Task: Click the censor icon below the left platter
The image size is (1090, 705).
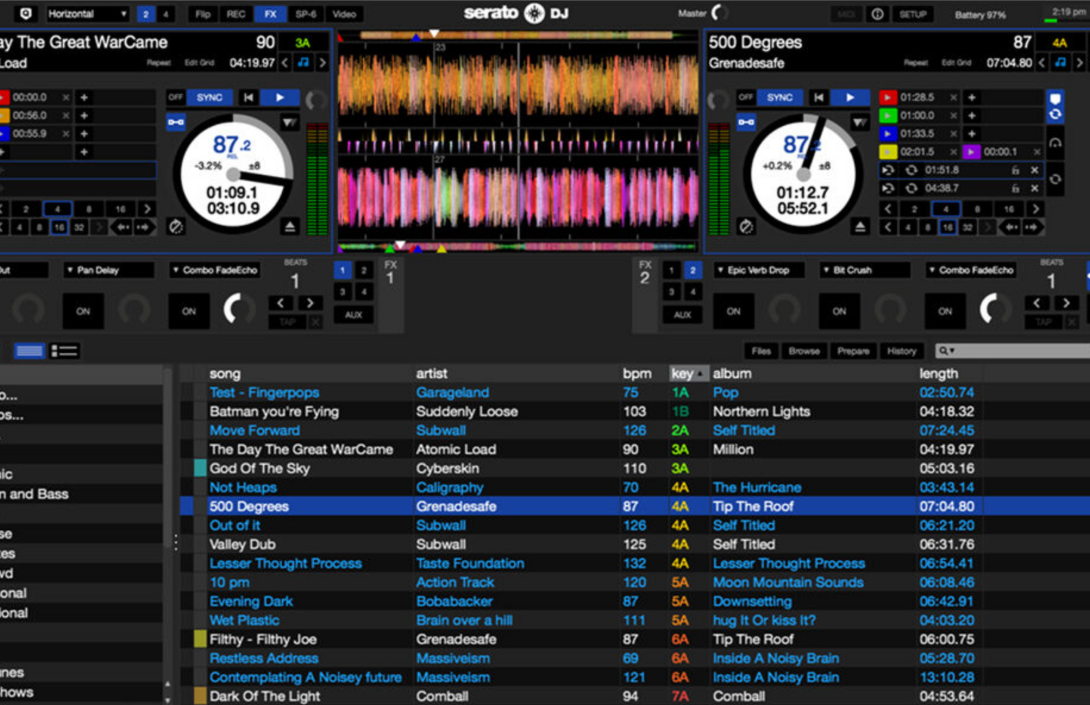Action: tap(175, 226)
